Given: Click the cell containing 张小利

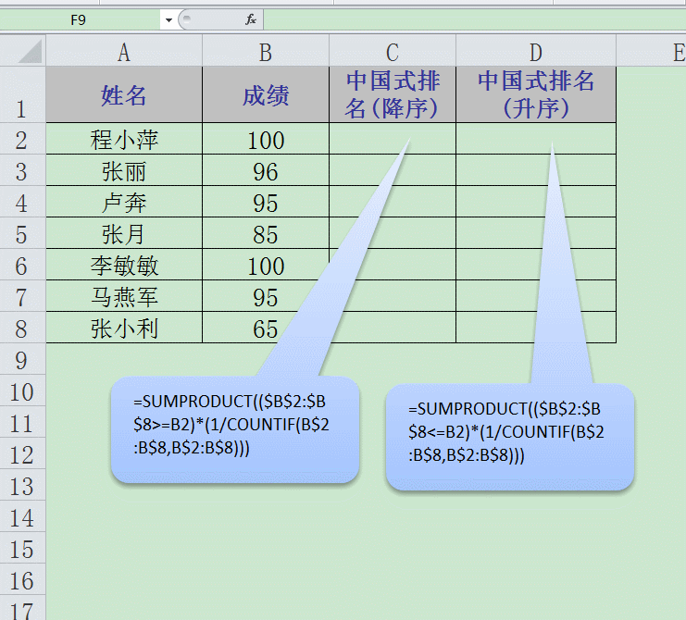Looking at the screenshot, I should click(124, 328).
